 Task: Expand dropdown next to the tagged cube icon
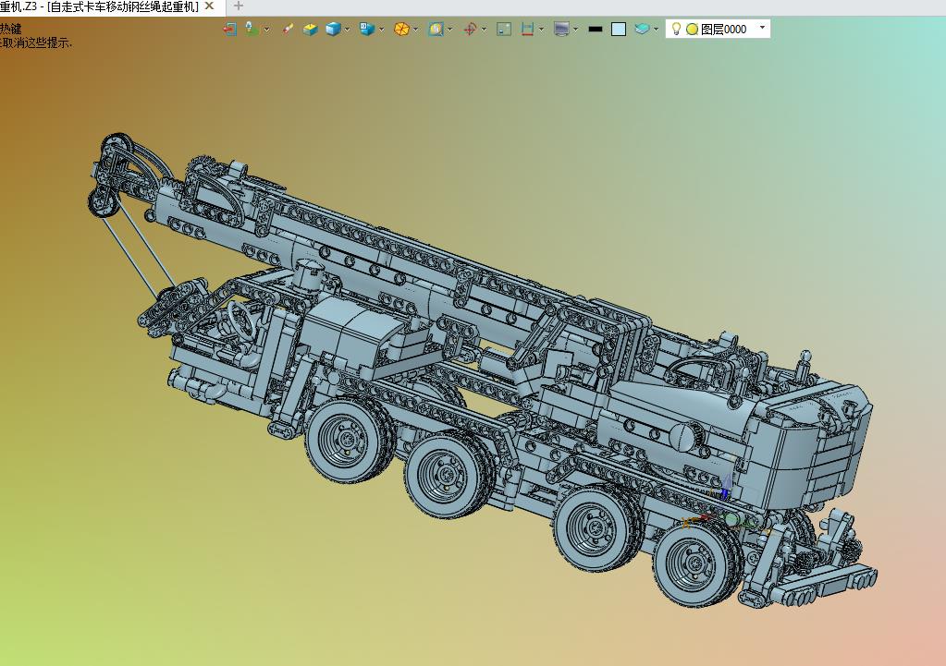[x=381, y=30]
